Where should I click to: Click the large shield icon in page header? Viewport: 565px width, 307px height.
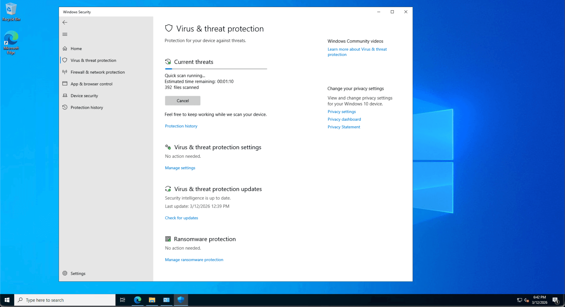coord(169,28)
